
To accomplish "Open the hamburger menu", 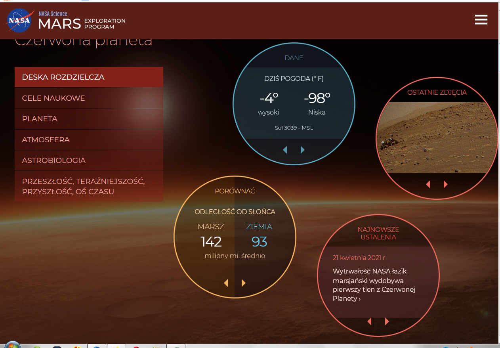I will point(481,20).
